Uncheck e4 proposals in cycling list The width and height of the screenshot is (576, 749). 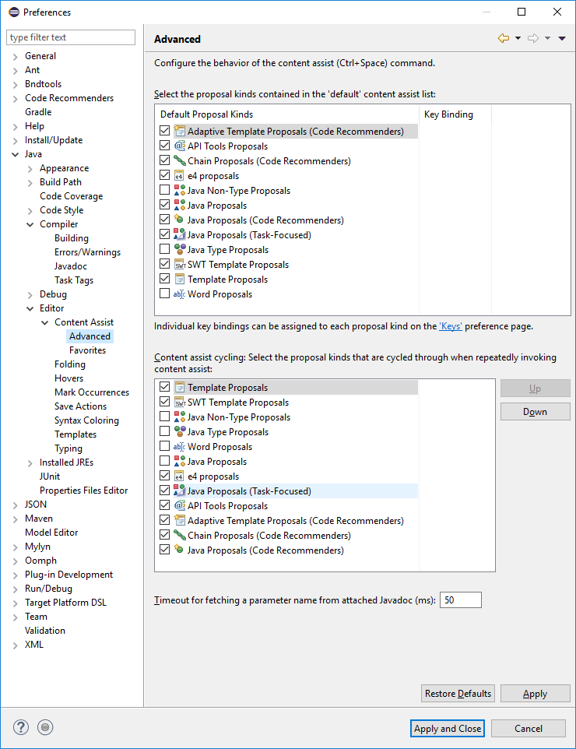point(165,475)
